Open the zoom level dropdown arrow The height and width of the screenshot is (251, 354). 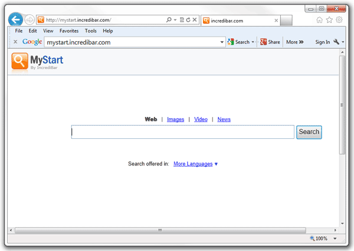(x=335, y=239)
